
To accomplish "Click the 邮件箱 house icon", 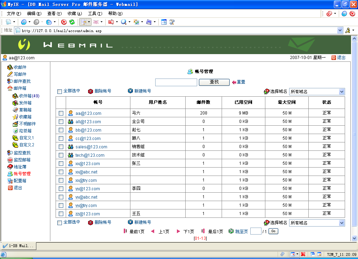I will (x=10, y=88).
